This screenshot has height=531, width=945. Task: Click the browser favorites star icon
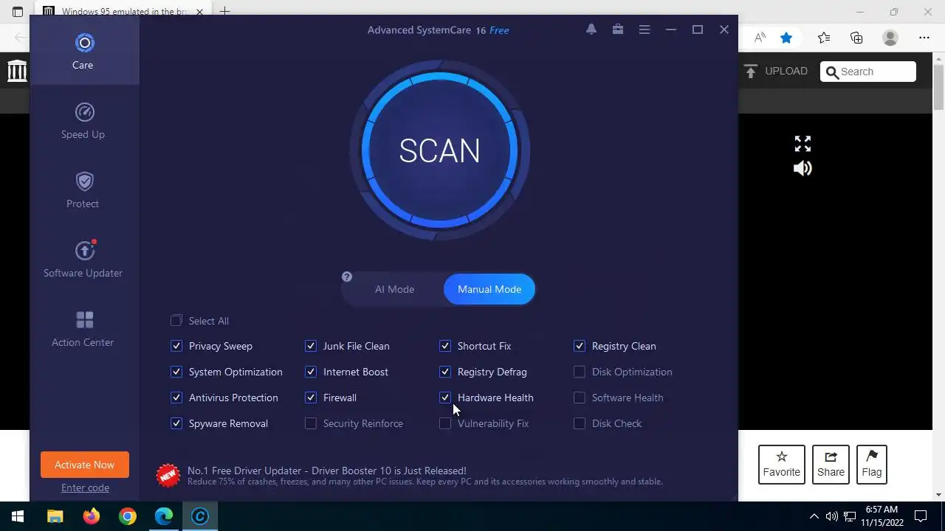pyautogui.click(x=786, y=38)
